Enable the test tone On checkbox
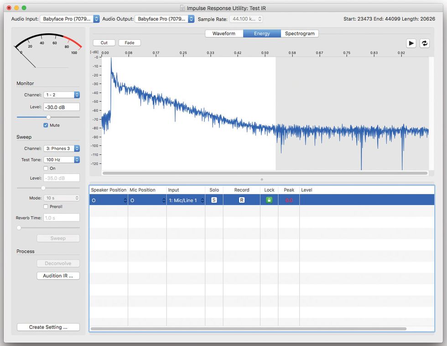 pyautogui.click(x=46, y=168)
